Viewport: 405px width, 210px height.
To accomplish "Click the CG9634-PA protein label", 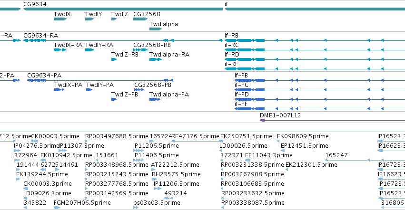I will (44, 76).
